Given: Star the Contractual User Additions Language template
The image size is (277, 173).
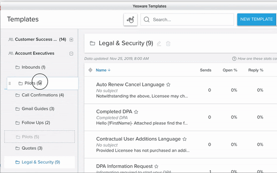Looking at the screenshot, I should click(184, 139).
